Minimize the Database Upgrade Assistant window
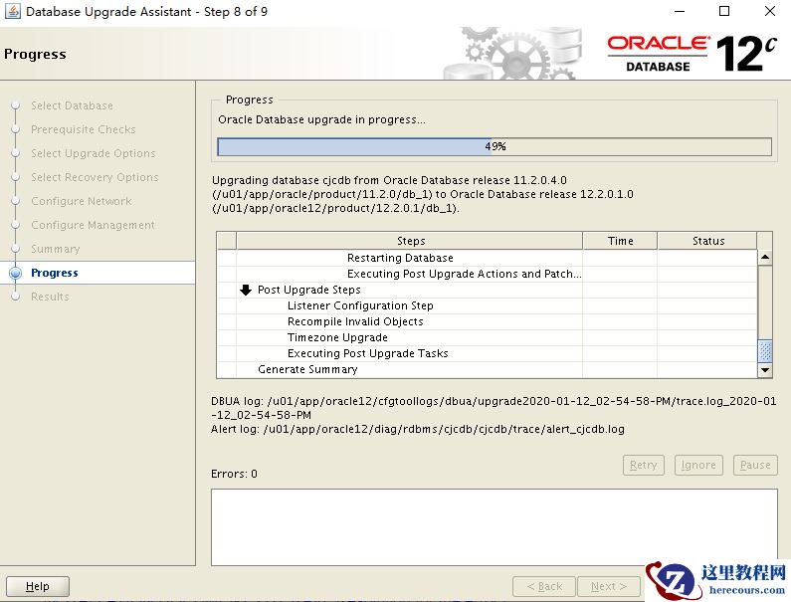791x602 pixels. pyautogui.click(x=680, y=11)
